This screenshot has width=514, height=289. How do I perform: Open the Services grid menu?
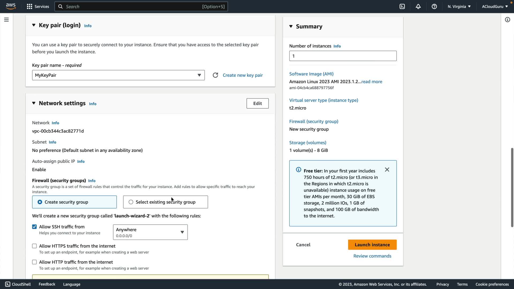pos(38,6)
